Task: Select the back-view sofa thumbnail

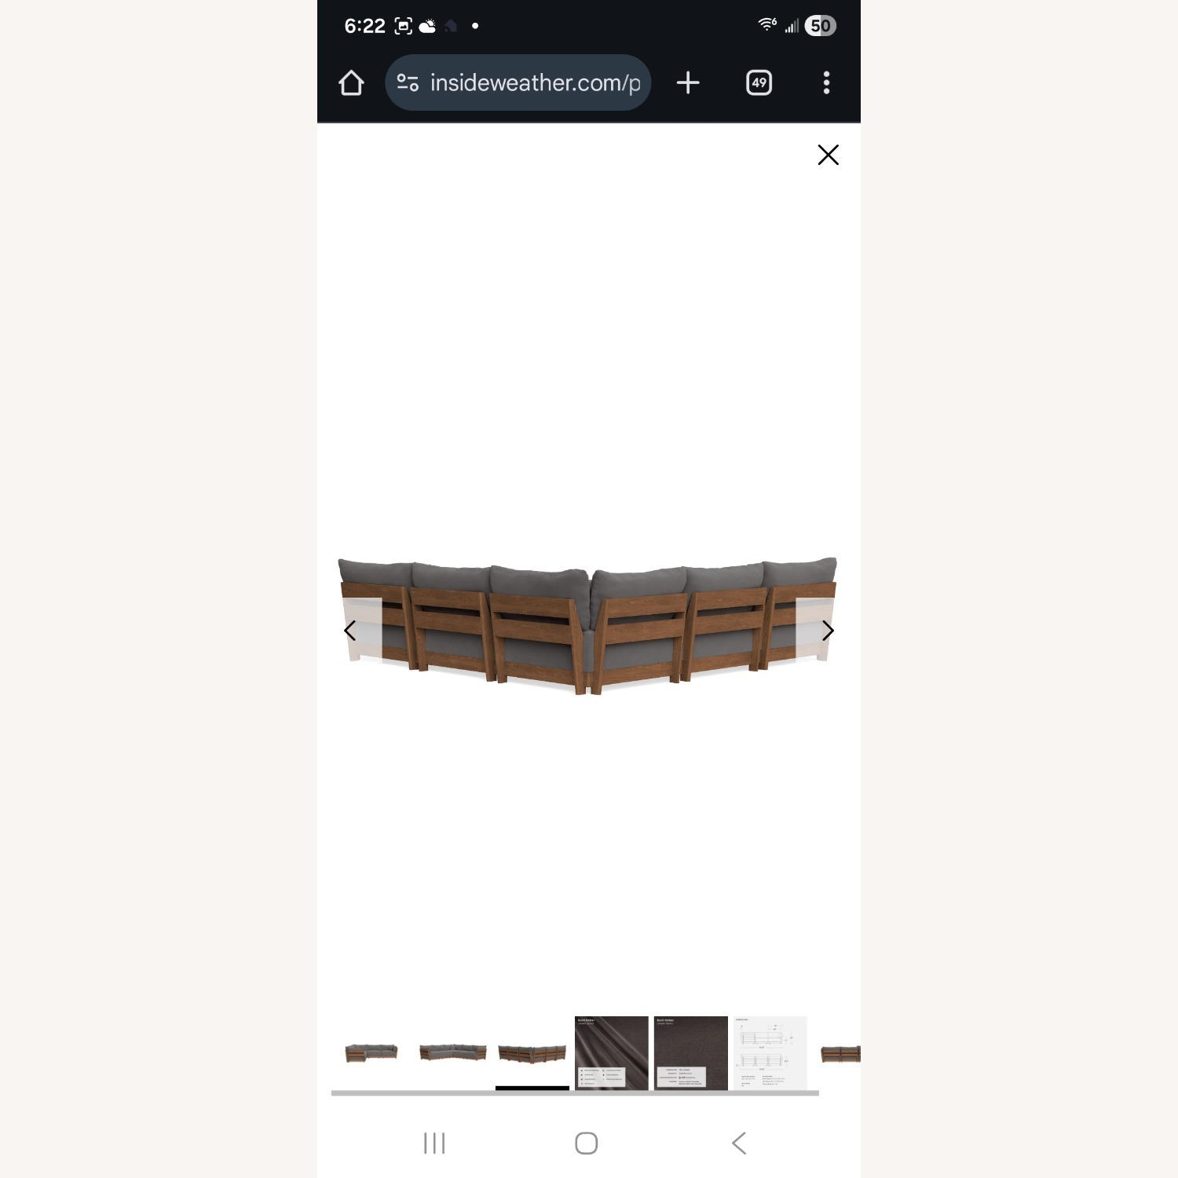Action: 532,1053
